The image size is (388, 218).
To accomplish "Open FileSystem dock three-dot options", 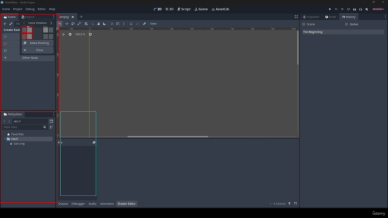I will pos(54,114).
